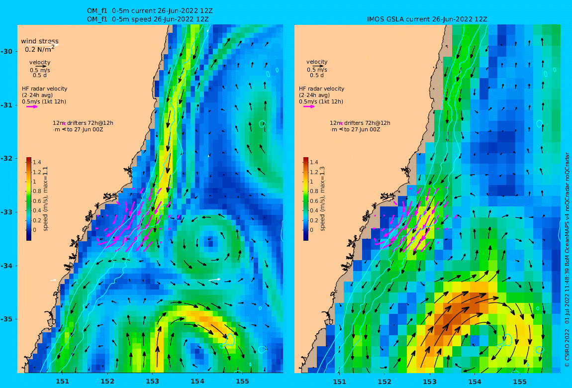
Task: Click the '155' longitude label under left map
Action: (243, 381)
